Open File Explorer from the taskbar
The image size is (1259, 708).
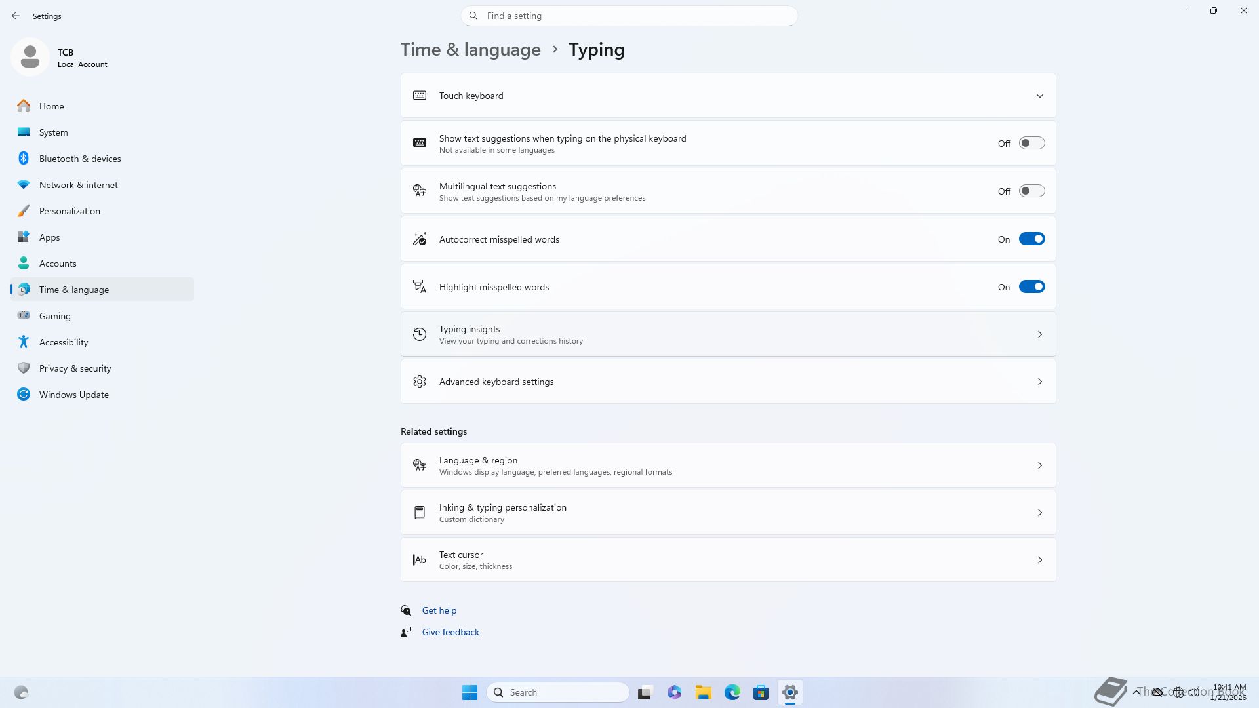703,692
